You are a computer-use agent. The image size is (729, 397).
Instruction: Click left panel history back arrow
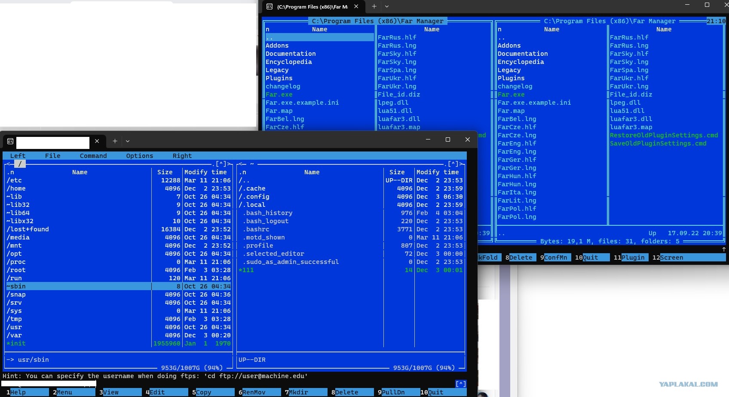pos(8,164)
